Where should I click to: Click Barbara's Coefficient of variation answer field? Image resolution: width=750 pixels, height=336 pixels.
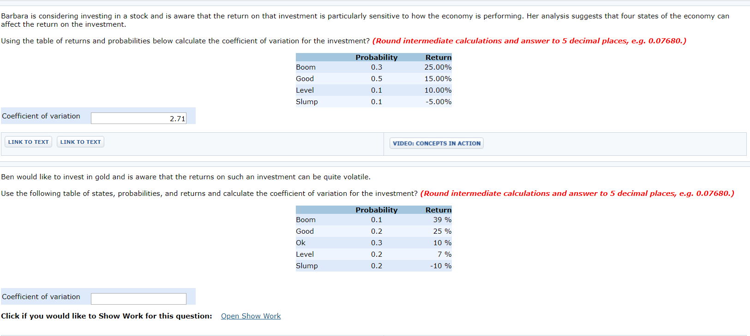click(x=138, y=118)
